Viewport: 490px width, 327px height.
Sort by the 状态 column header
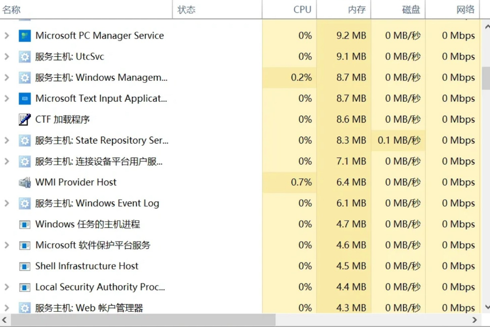click(217, 10)
